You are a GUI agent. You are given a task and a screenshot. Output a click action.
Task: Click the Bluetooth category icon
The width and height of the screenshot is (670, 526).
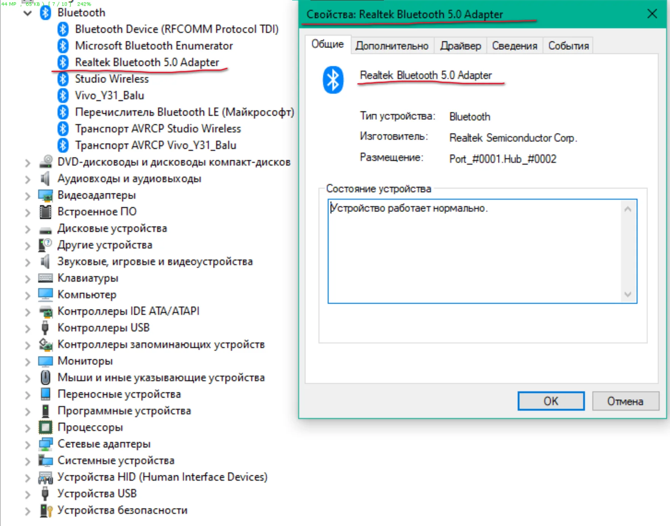coord(45,13)
